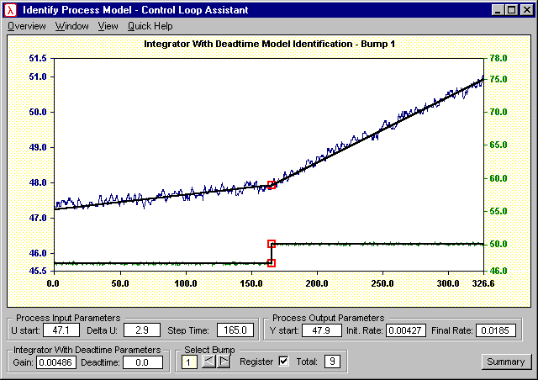Maximize the Identify Process Model window
Screen dimensions: 538x380
click(512, 10)
